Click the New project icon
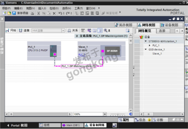The width and height of the screenshot is (188, 129). 4,13
